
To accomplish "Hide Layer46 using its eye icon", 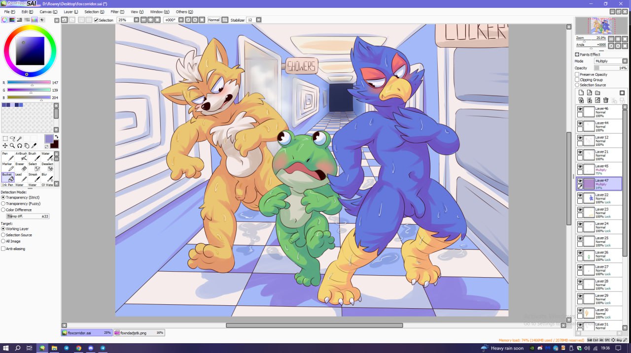I will coord(580,109).
